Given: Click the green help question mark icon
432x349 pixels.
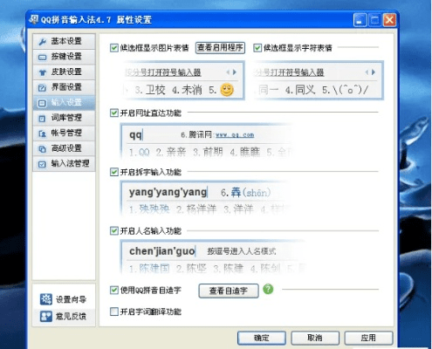Looking at the screenshot, I should (x=268, y=289).
